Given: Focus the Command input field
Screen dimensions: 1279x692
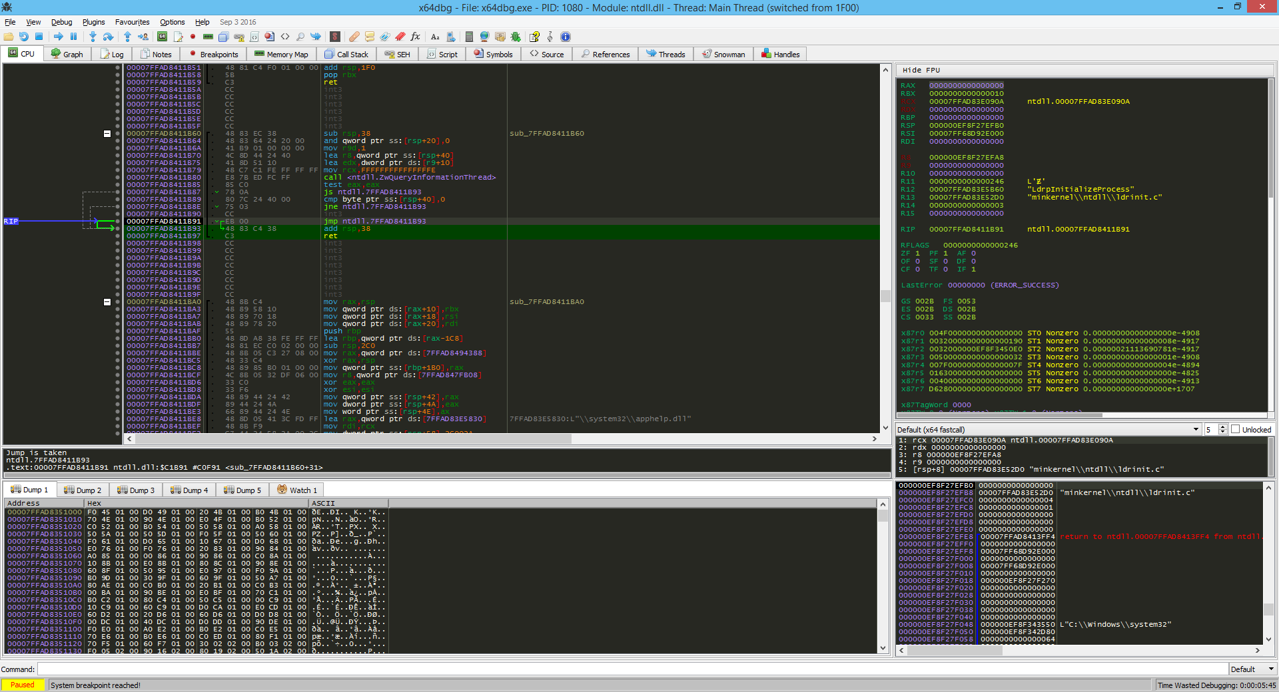Looking at the screenshot, I should pyautogui.click(x=632, y=669).
